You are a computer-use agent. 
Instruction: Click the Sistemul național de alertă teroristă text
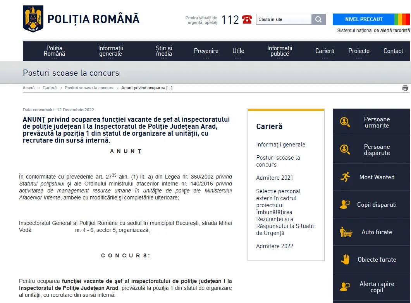pos(373,31)
